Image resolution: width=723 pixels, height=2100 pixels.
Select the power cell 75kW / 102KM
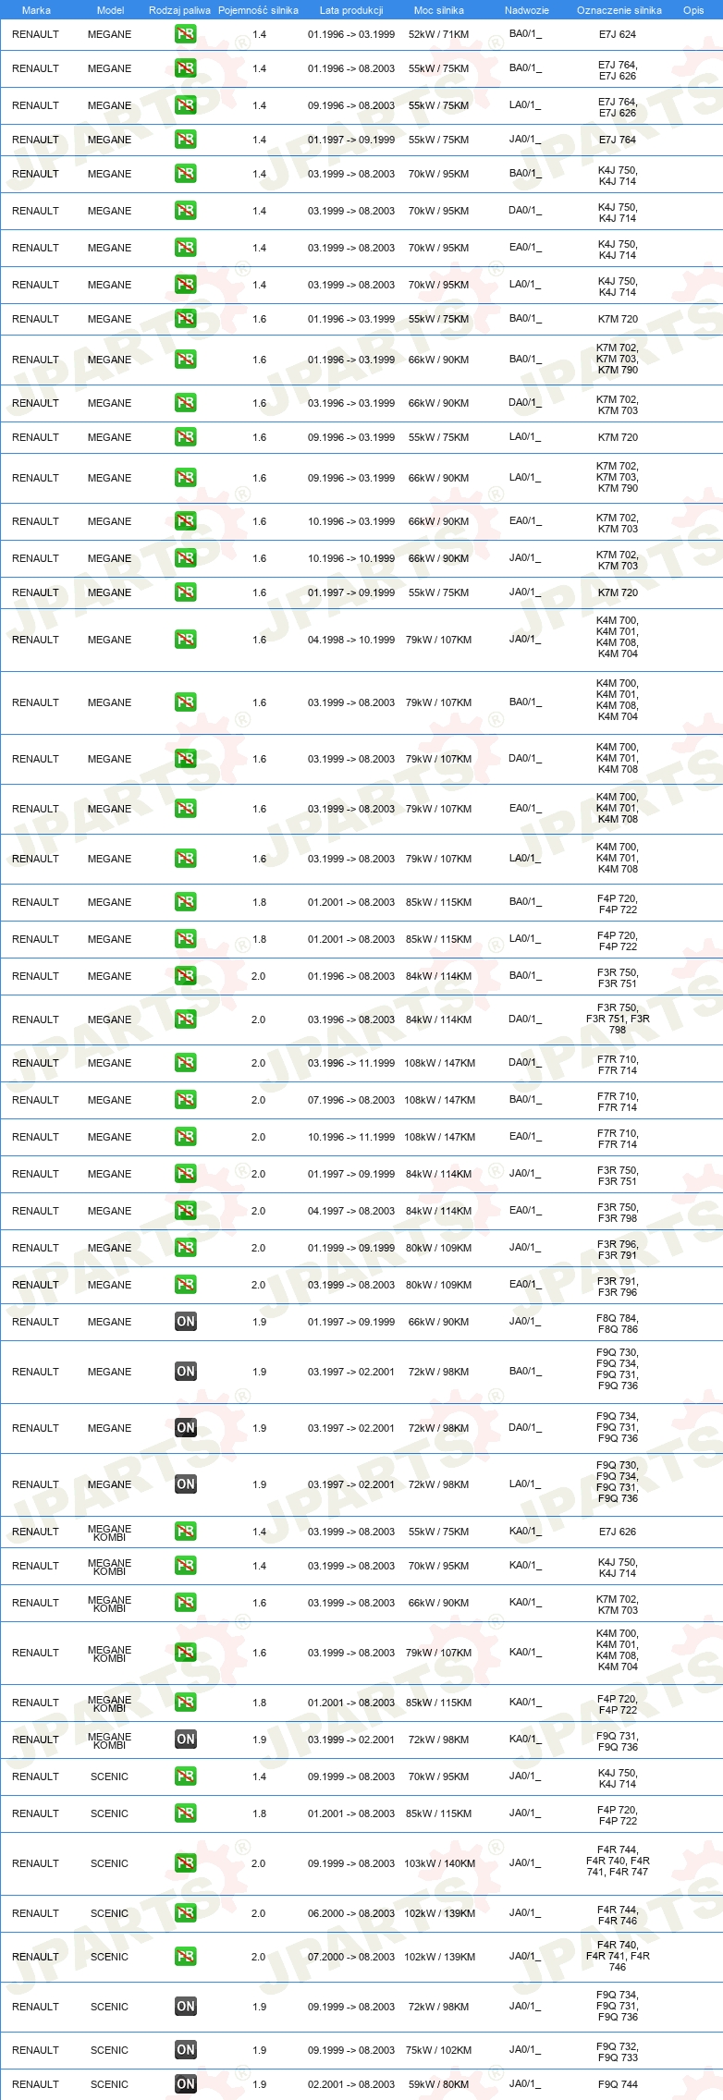click(439, 2050)
